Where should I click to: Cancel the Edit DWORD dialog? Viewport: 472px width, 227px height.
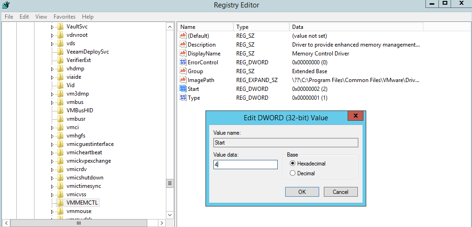340,192
